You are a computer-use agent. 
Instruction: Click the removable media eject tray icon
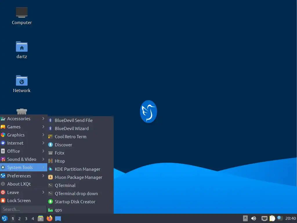245,218
